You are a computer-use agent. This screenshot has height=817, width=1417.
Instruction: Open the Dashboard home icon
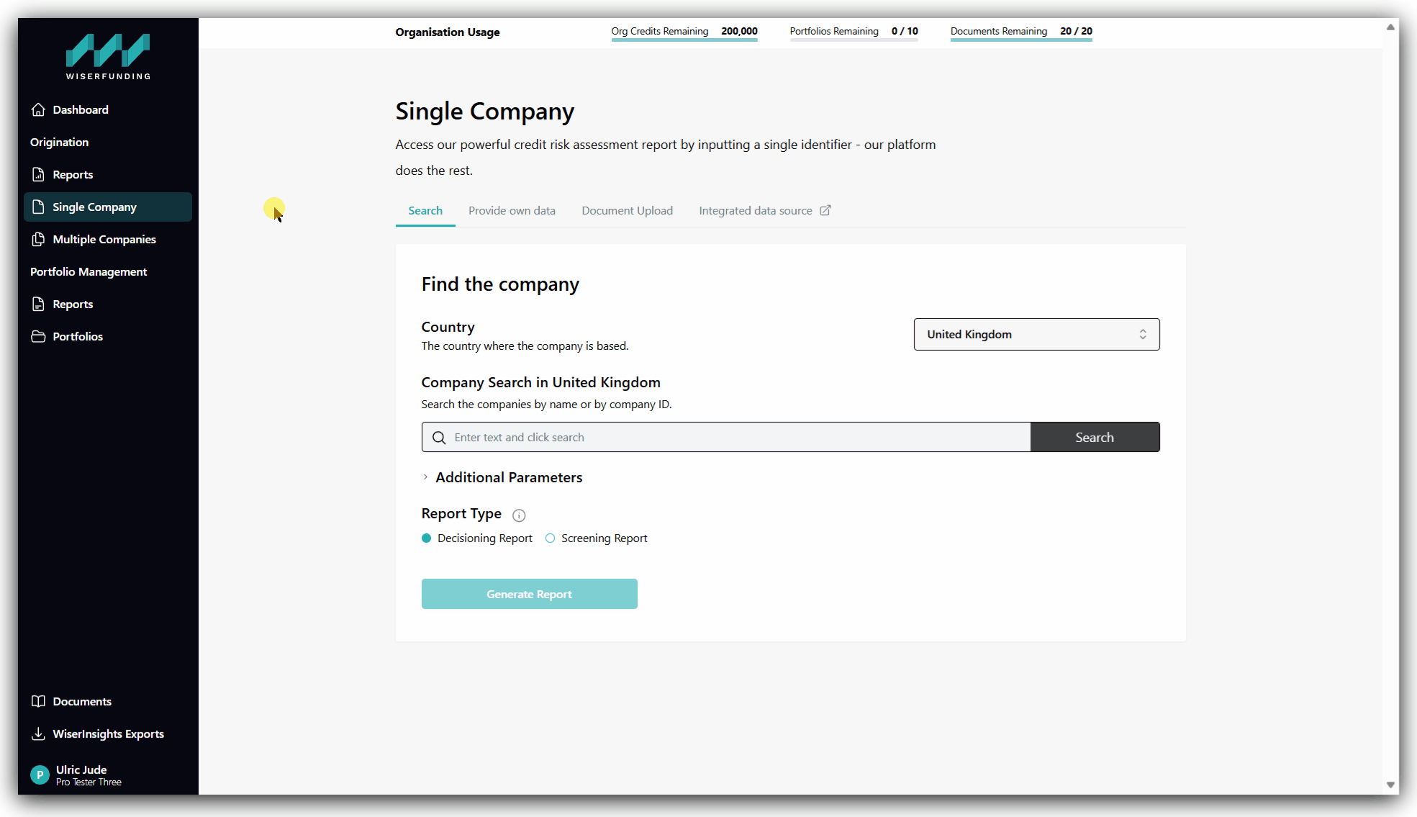point(38,109)
